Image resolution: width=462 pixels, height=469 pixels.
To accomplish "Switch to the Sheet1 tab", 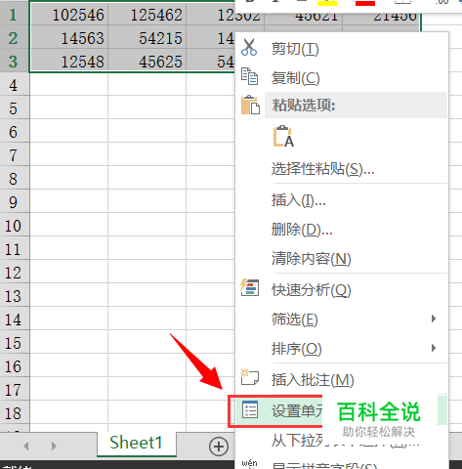I will click(136, 443).
